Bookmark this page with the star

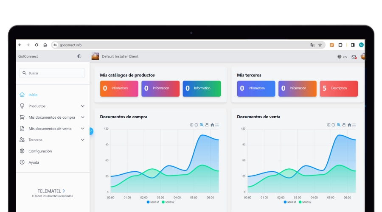click(320, 45)
